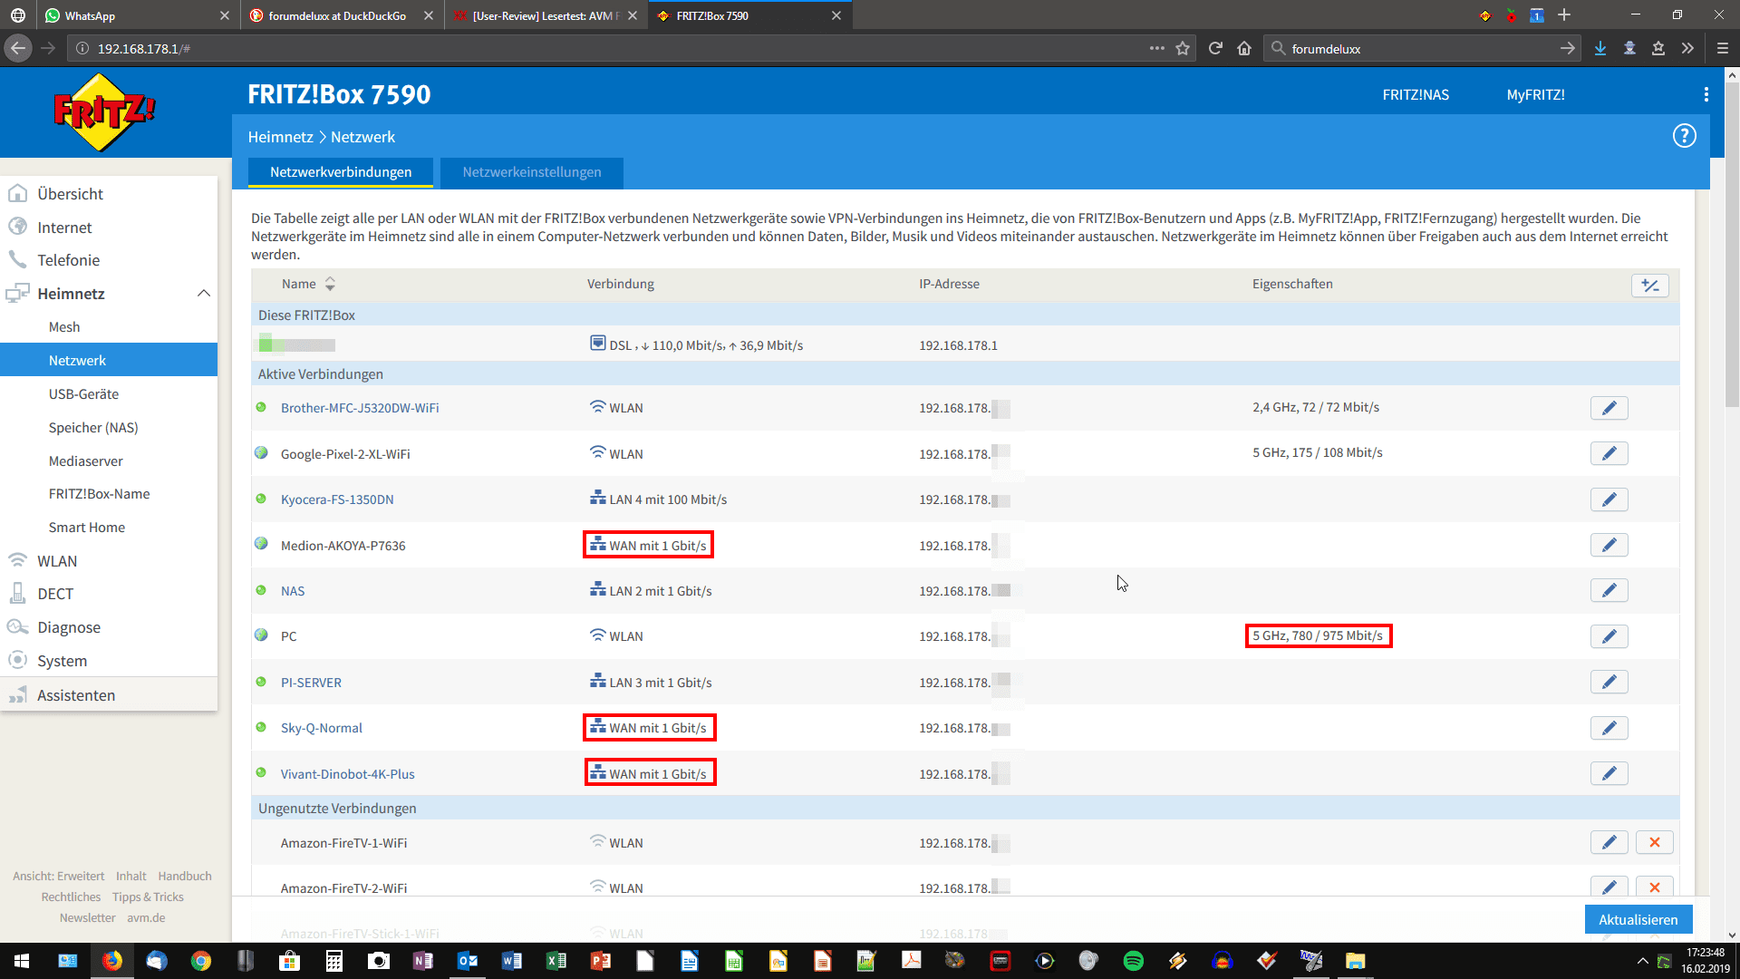Delete the Amazon-FireTV-2-WiFi entry

(x=1654, y=887)
